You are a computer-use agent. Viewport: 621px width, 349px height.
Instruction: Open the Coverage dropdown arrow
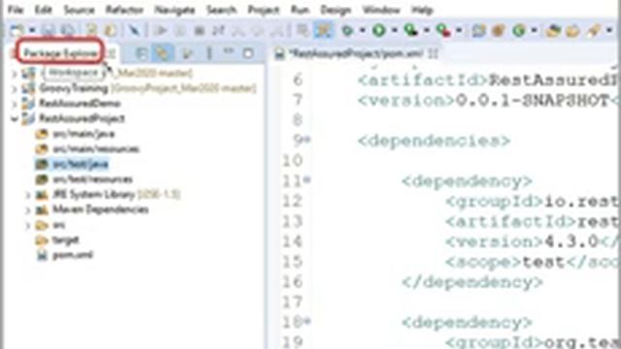[x=427, y=30]
